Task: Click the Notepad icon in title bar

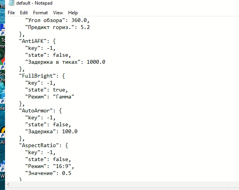Action: pyautogui.click(x=11, y=3)
